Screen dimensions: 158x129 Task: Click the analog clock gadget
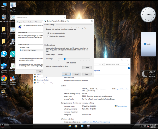click(x=148, y=15)
